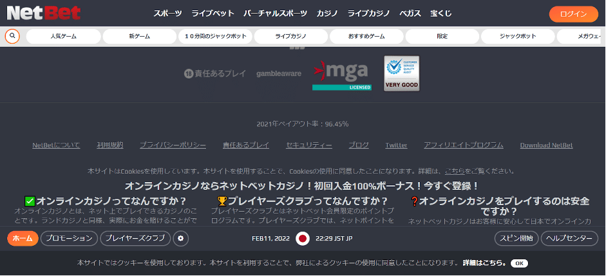Click the gambleaware logo

pyautogui.click(x=279, y=74)
